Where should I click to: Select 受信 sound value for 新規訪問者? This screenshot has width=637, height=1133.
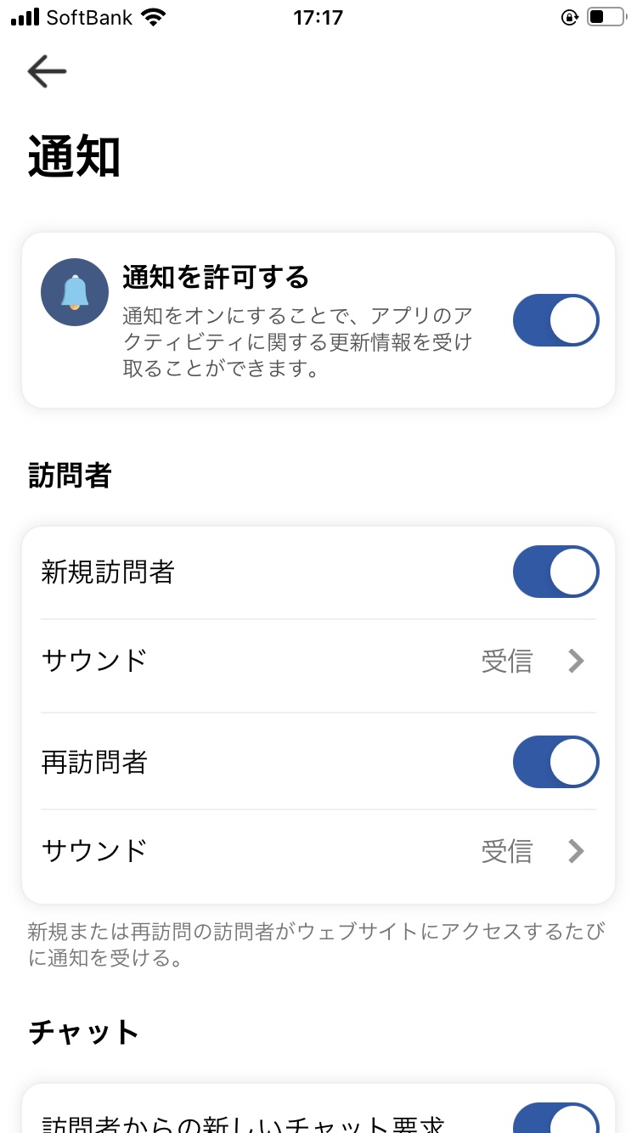507,661
